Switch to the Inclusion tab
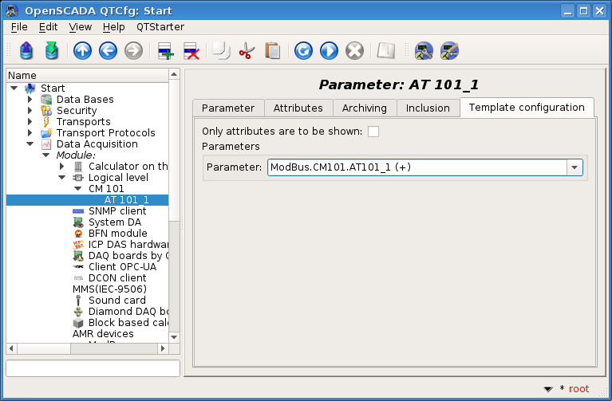Viewport: 612px width, 401px height. pyautogui.click(x=428, y=108)
